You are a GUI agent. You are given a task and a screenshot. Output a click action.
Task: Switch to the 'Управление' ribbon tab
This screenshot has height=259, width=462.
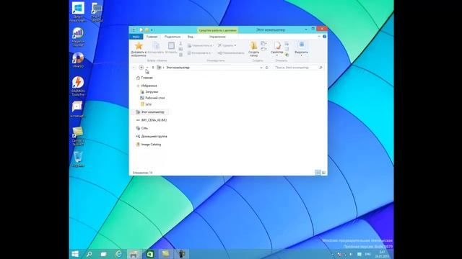coord(217,37)
